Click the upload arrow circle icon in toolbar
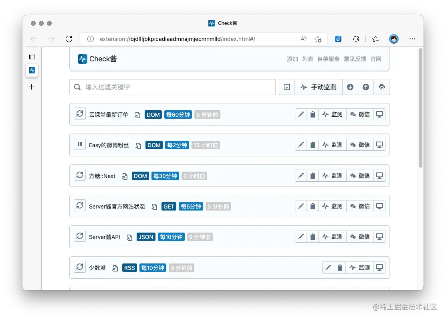446x320 pixels. (x=366, y=87)
